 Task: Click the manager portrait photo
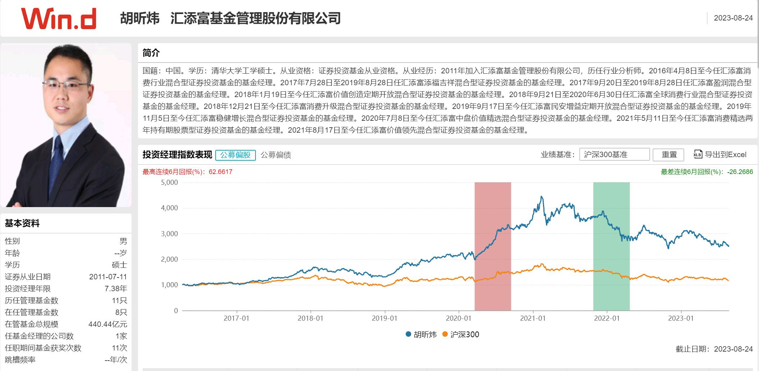(66, 125)
